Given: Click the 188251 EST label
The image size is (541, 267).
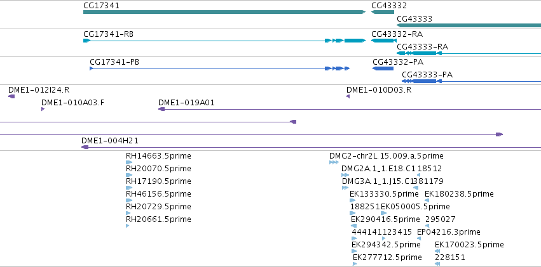Looking at the screenshot, I should (365, 207).
